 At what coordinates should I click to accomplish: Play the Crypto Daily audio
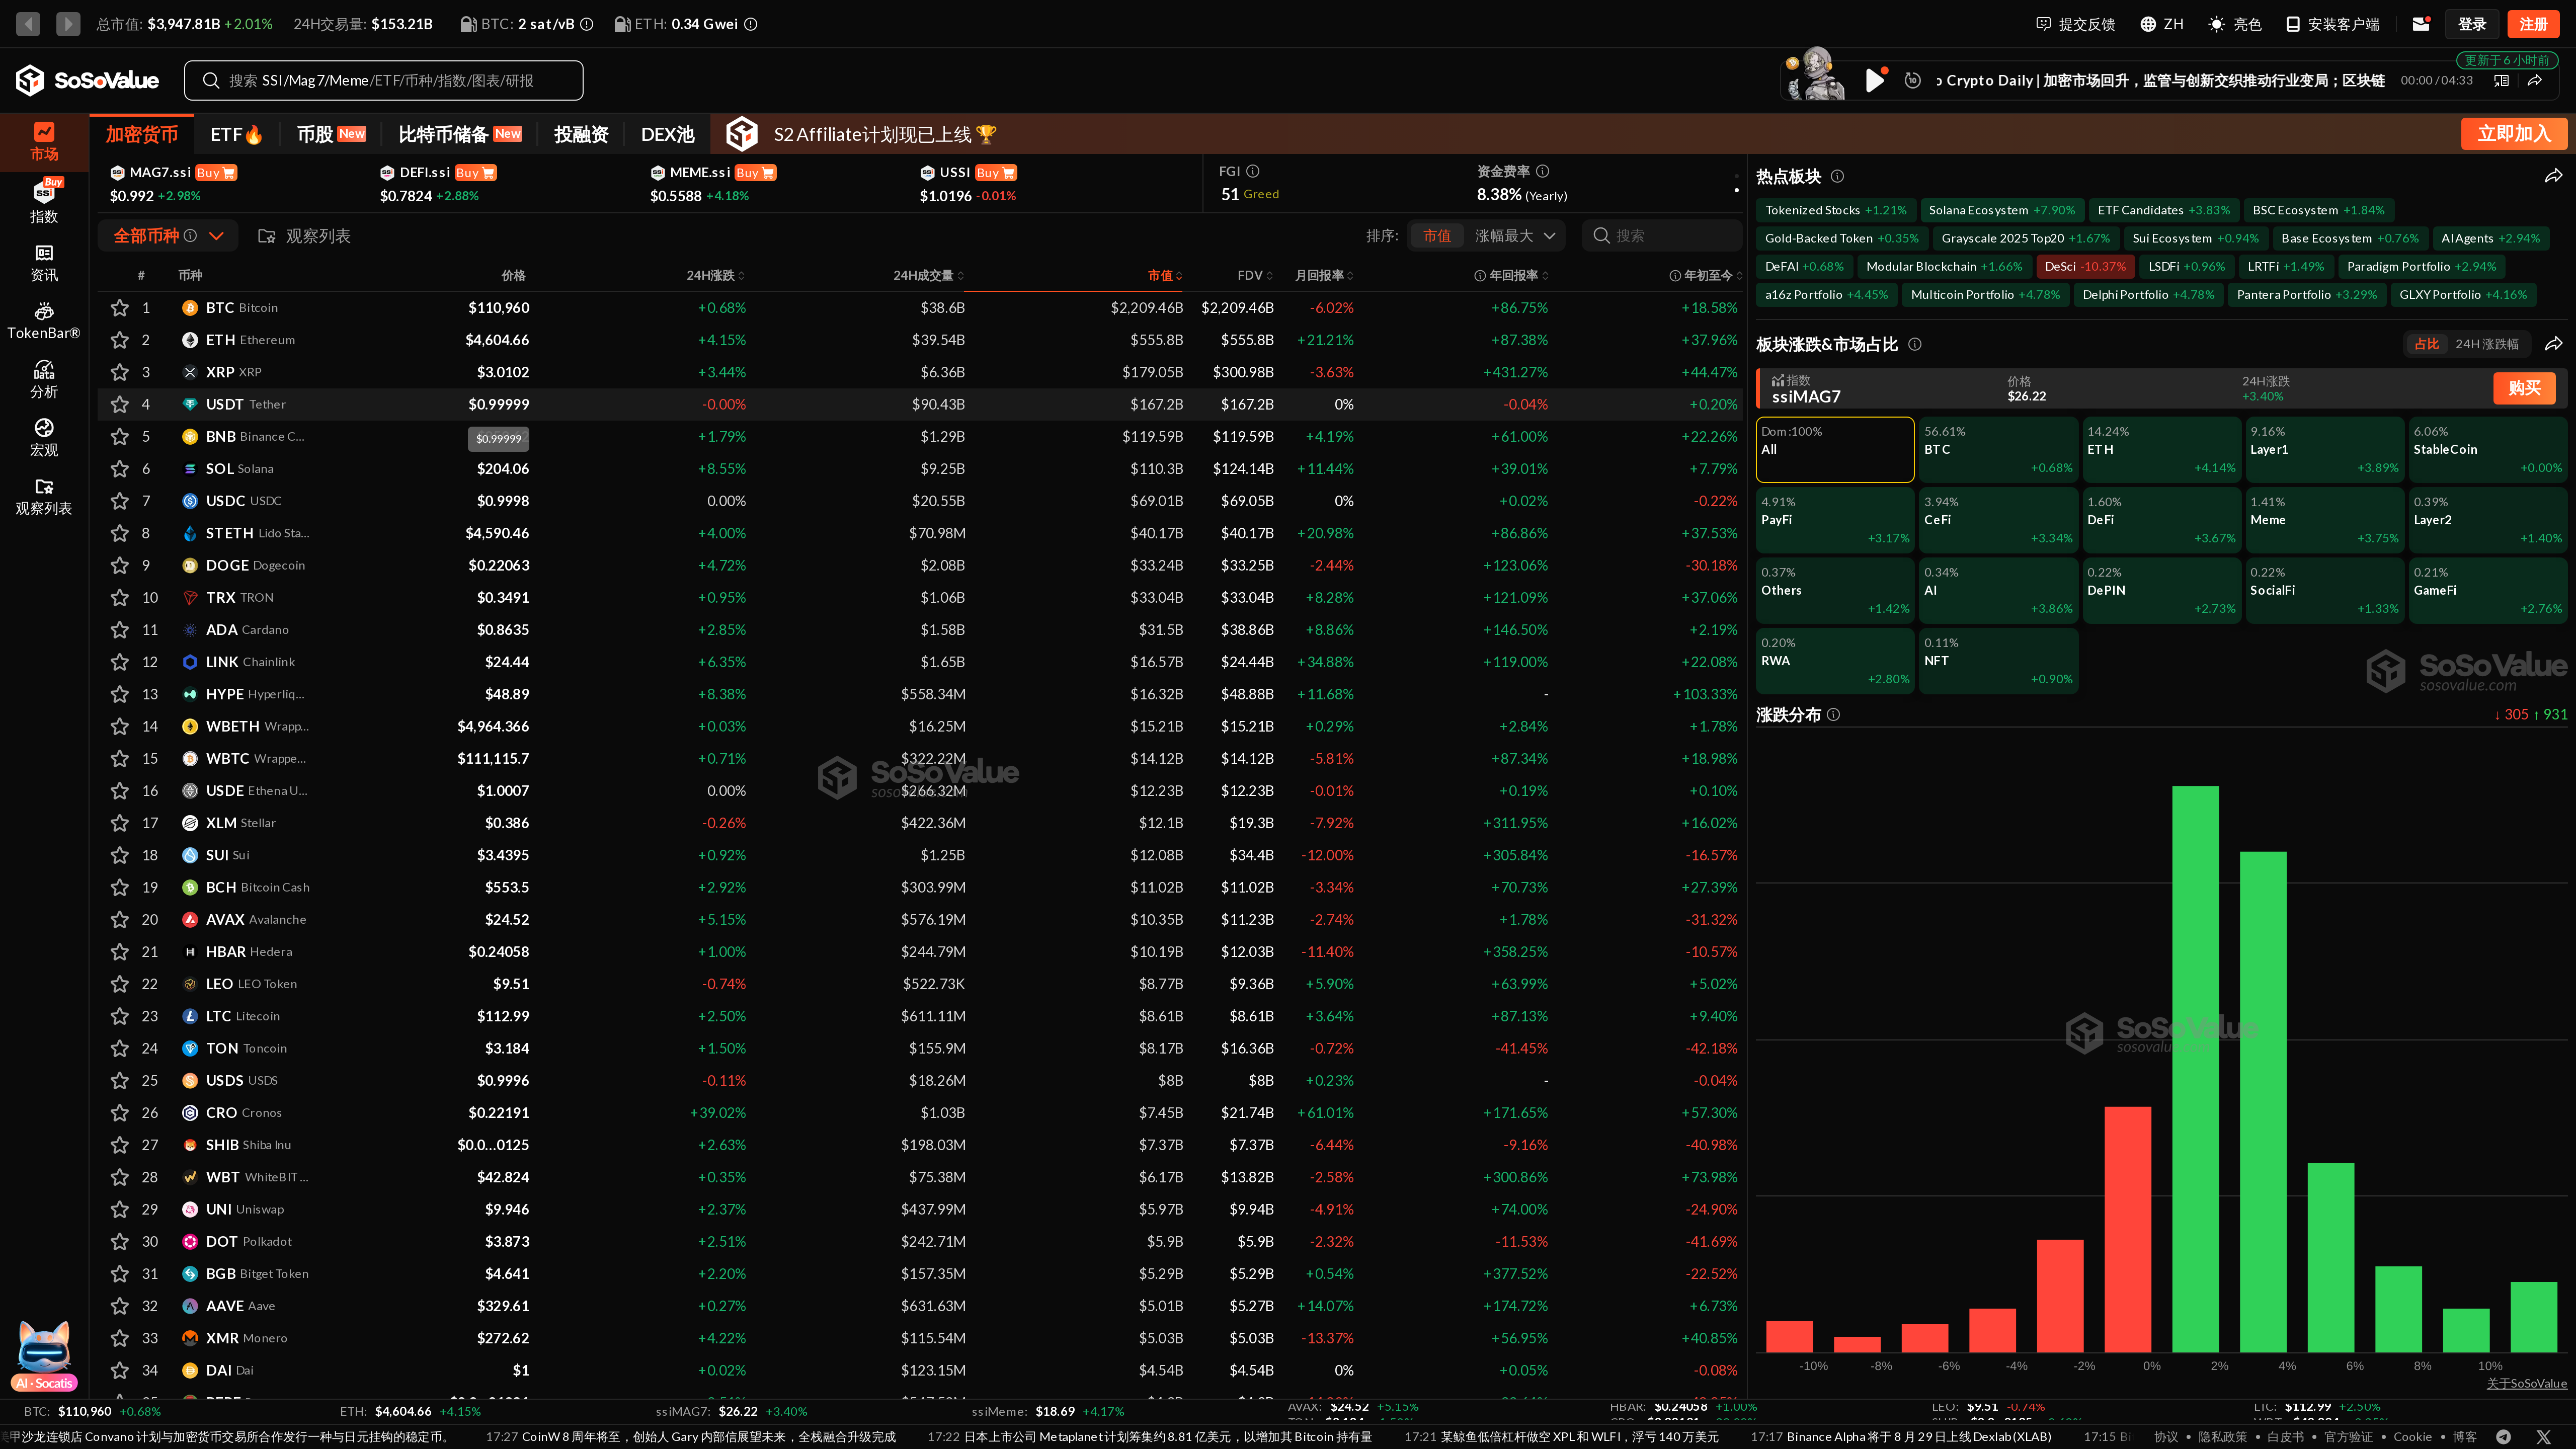click(1875, 80)
